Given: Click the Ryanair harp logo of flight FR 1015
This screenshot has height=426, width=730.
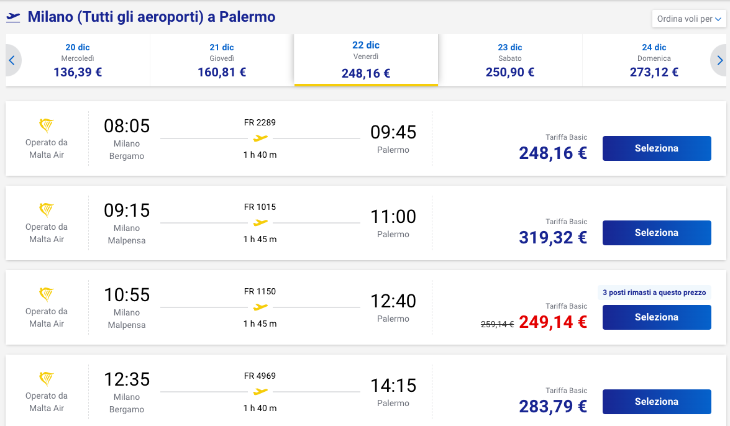Looking at the screenshot, I should (x=47, y=210).
